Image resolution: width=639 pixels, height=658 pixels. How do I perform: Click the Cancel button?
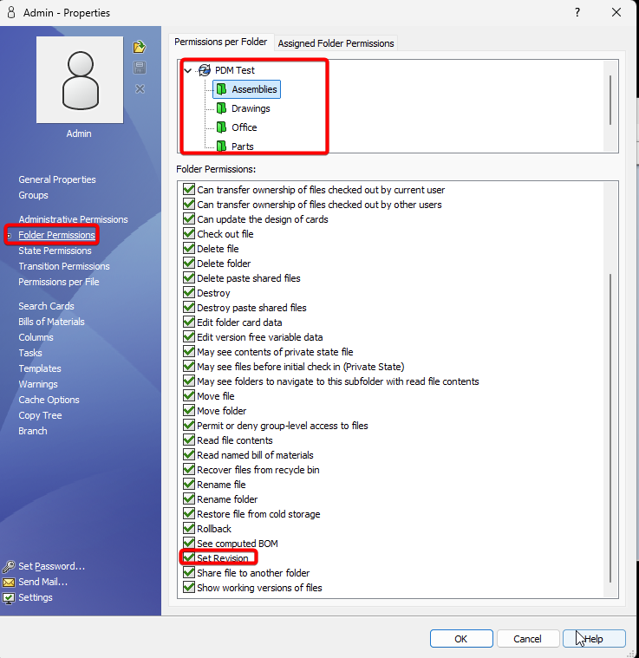[x=527, y=639]
